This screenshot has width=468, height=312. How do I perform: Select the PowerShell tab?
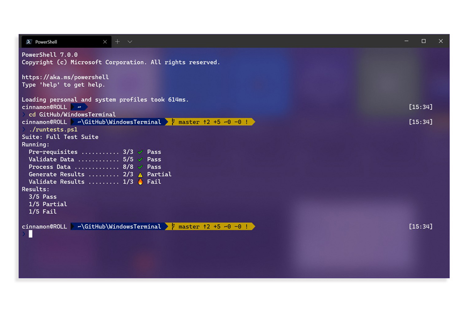click(66, 42)
